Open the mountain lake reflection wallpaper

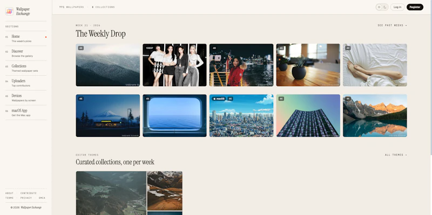click(x=375, y=115)
